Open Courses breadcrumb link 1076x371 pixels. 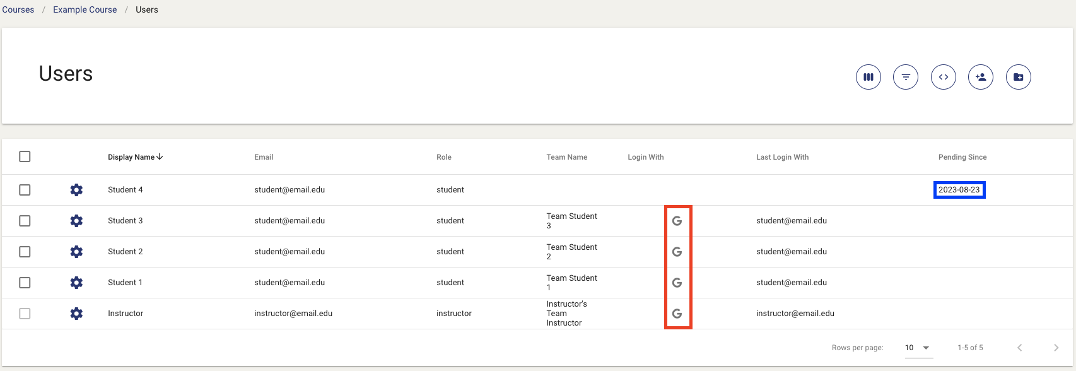[18, 9]
